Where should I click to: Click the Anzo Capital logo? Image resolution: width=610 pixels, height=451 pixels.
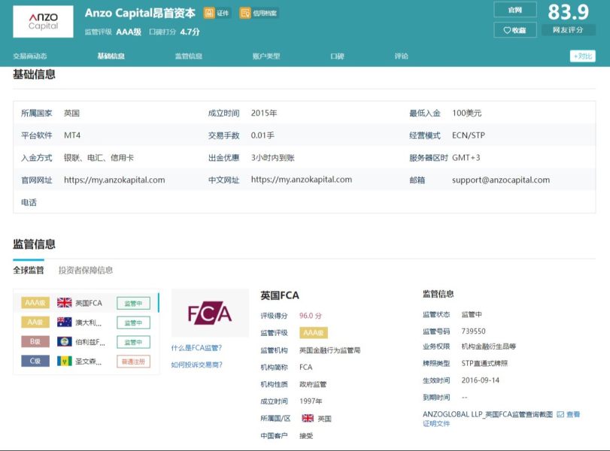point(43,21)
